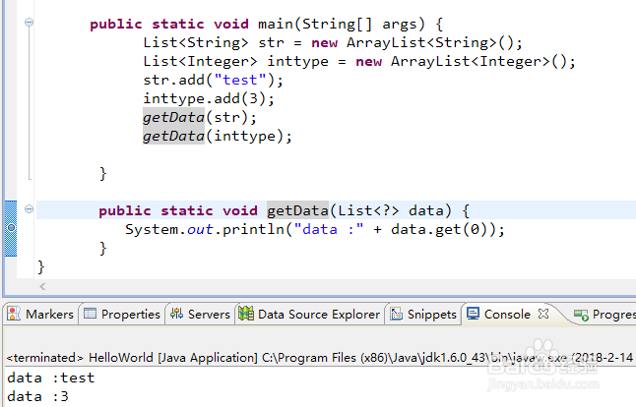This screenshot has width=636, height=407.
Task: Click the Servers tab icon
Action: click(x=176, y=314)
